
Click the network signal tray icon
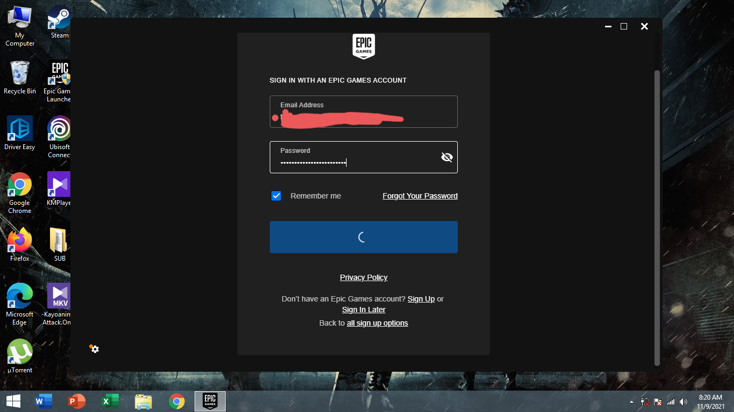(671, 402)
